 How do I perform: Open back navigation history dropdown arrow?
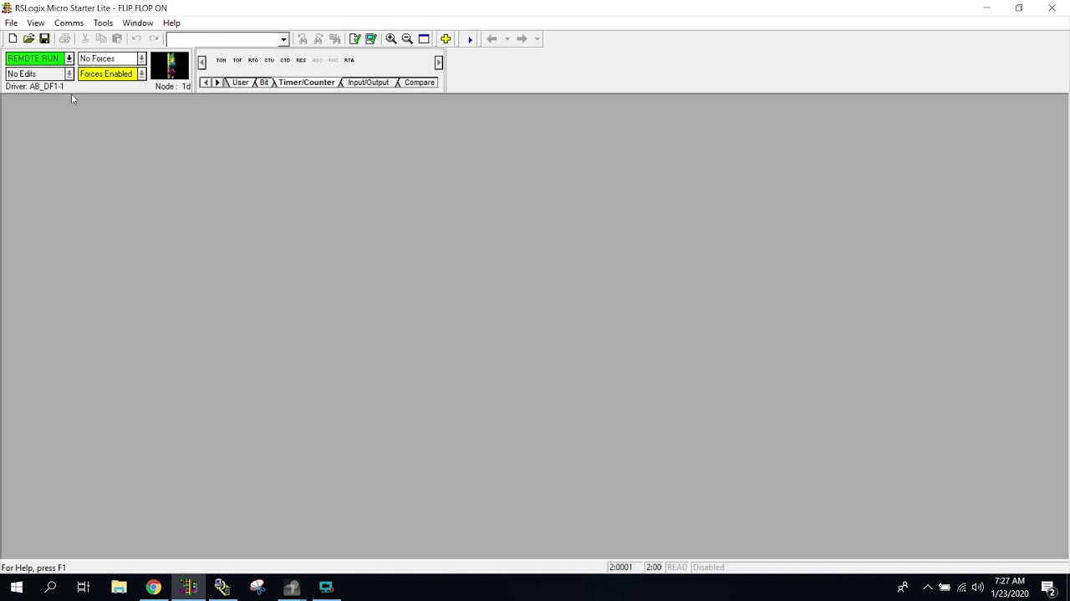coord(507,38)
